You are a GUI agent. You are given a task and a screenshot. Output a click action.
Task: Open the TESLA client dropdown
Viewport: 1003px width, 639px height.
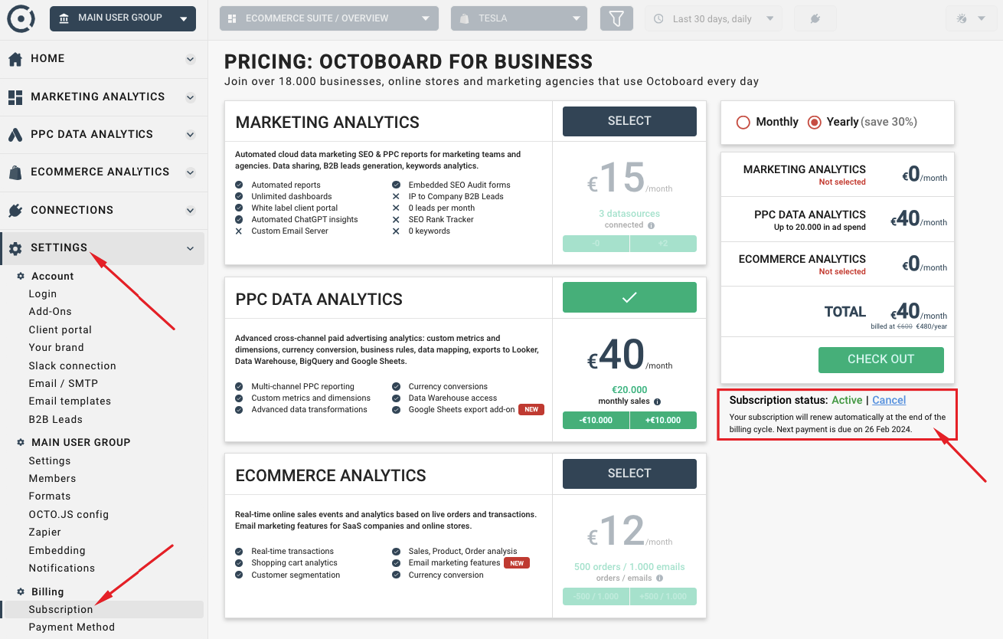[x=519, y=18]
